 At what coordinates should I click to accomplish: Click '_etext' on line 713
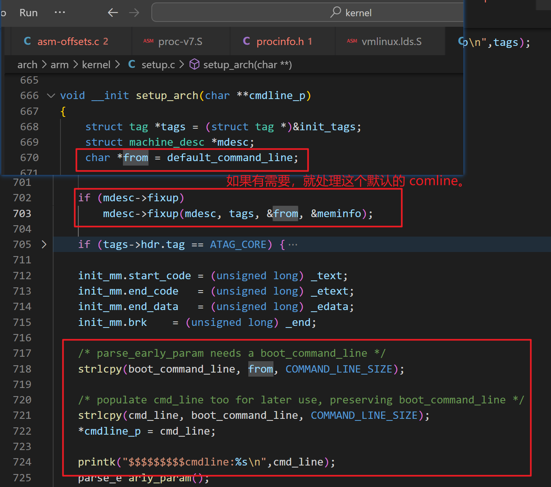[x=329, y=291]
